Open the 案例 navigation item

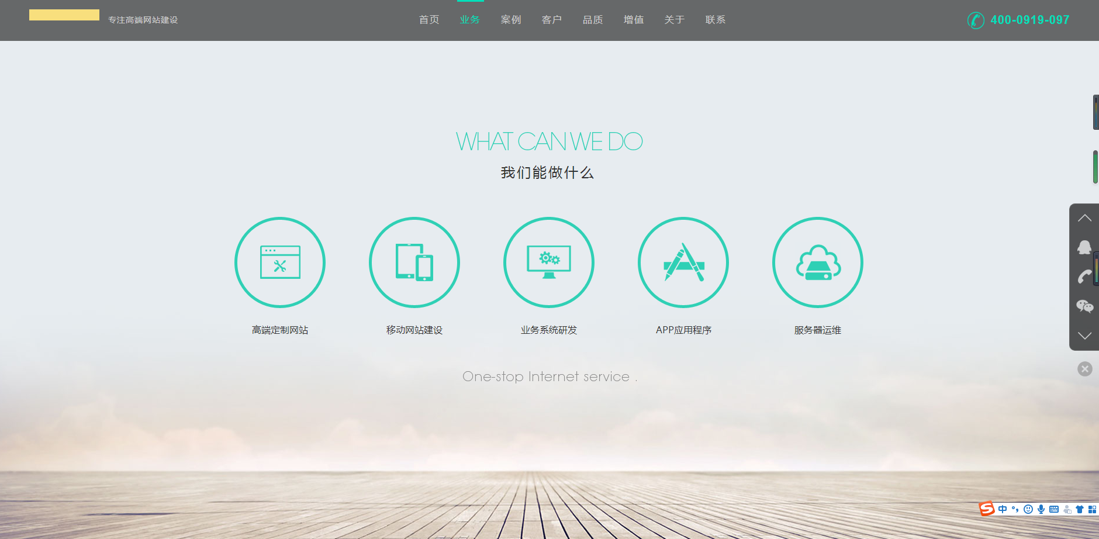pos(511,20)
